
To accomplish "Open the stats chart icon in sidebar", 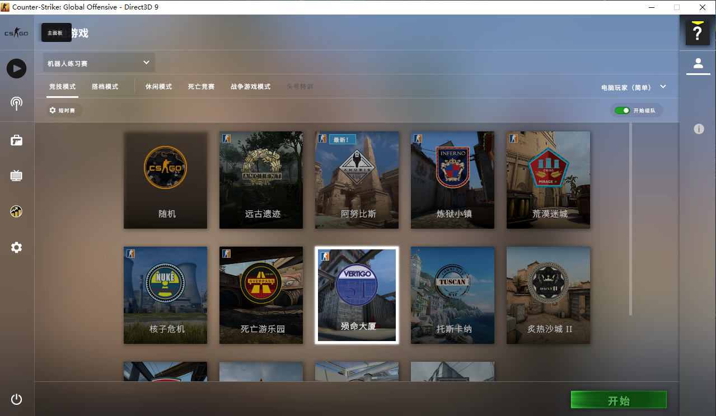I will 16,211.
